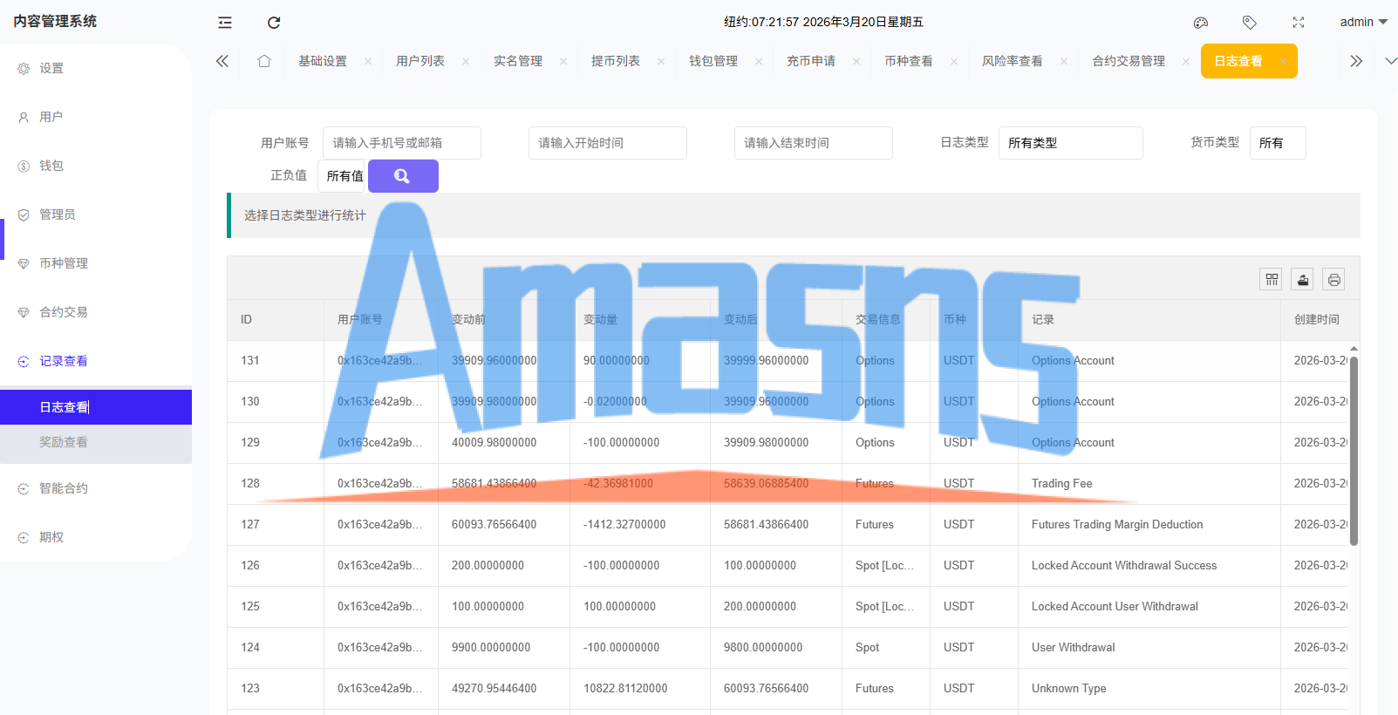1398x715 pixels.
Task: Expand the 钱包 sidebar menu
Action: pos(96,166)
